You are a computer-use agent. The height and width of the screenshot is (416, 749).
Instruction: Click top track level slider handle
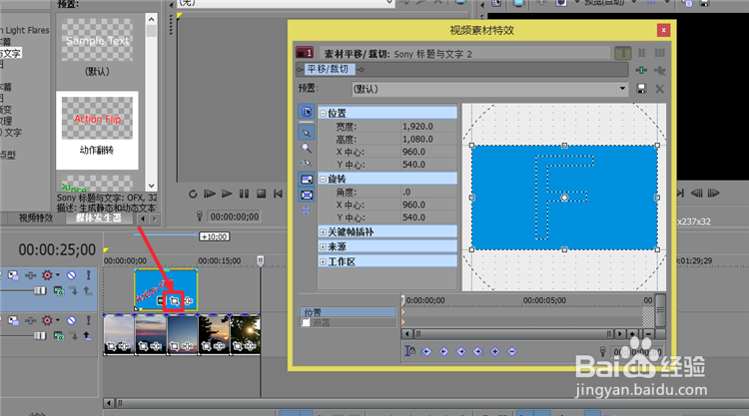[x=40, y=290]
